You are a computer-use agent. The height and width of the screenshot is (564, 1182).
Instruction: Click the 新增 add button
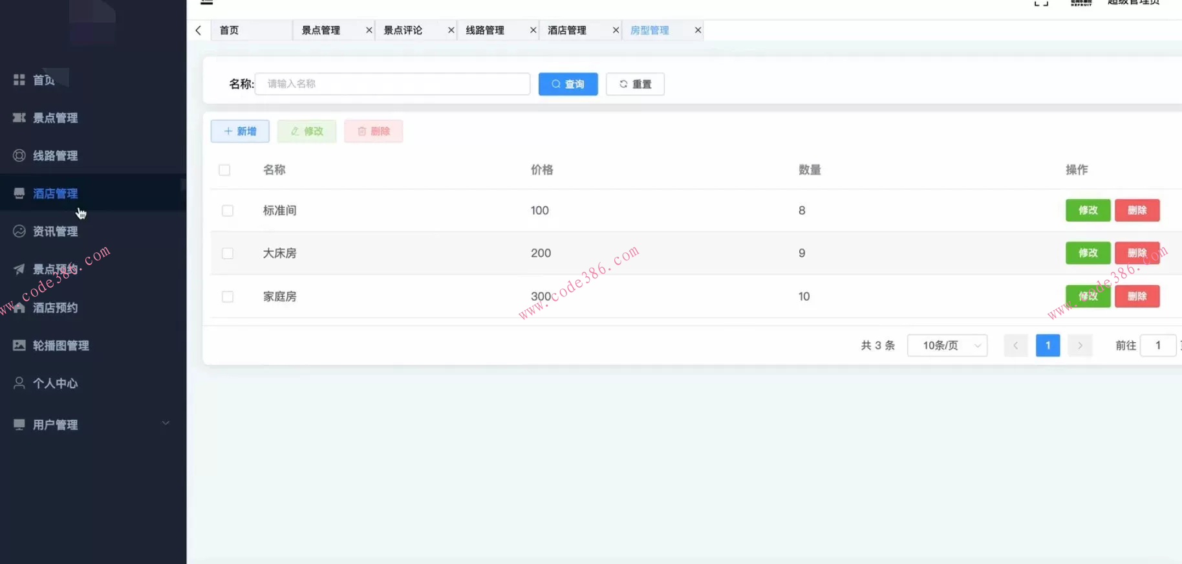tap(240, 131)
